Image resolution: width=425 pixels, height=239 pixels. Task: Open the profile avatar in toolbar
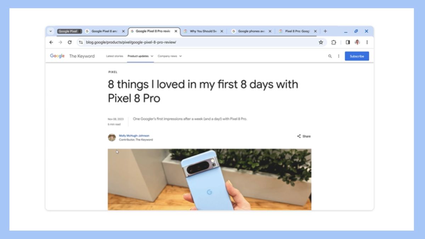point(357,42)
